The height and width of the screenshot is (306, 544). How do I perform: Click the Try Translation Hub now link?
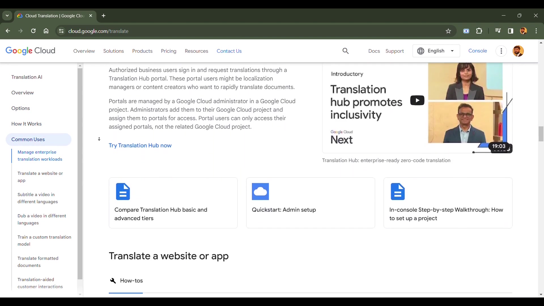(x=140, y=145)
